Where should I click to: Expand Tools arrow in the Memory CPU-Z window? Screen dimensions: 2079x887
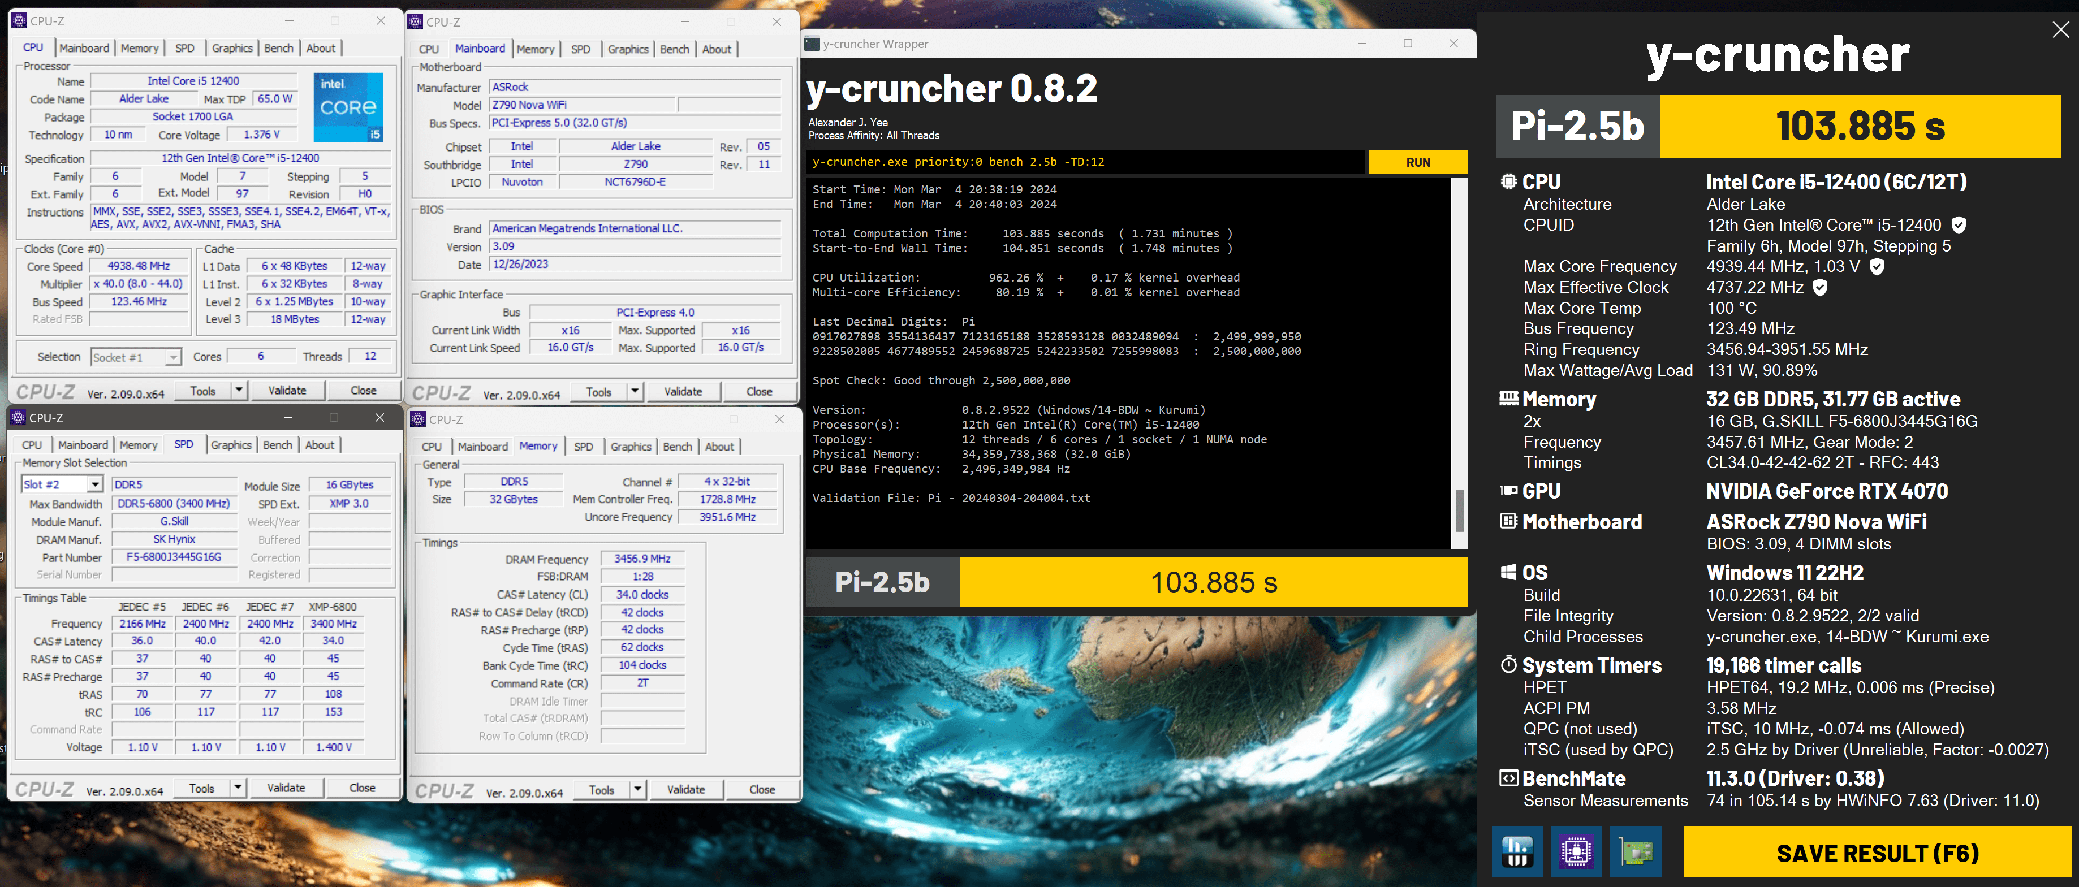(x=637, y=789)
